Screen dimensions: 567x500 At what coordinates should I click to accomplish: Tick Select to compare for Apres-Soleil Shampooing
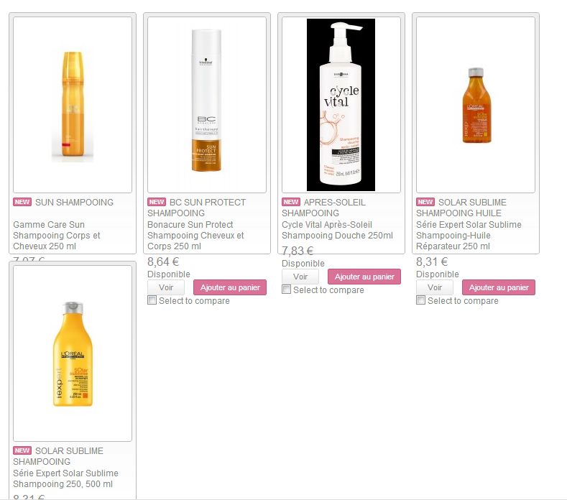287,290
